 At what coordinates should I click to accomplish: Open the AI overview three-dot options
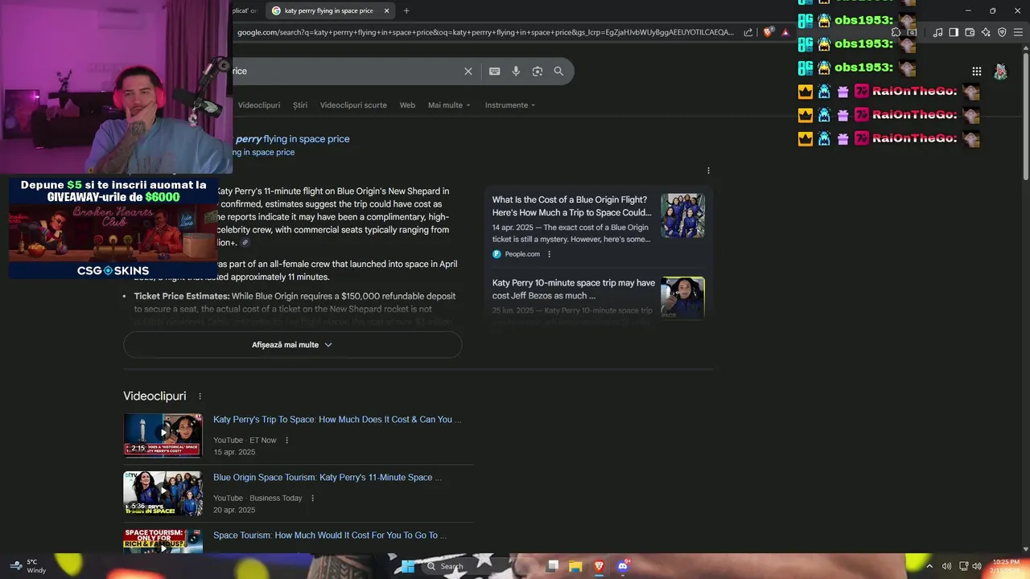tap(708, 170)
